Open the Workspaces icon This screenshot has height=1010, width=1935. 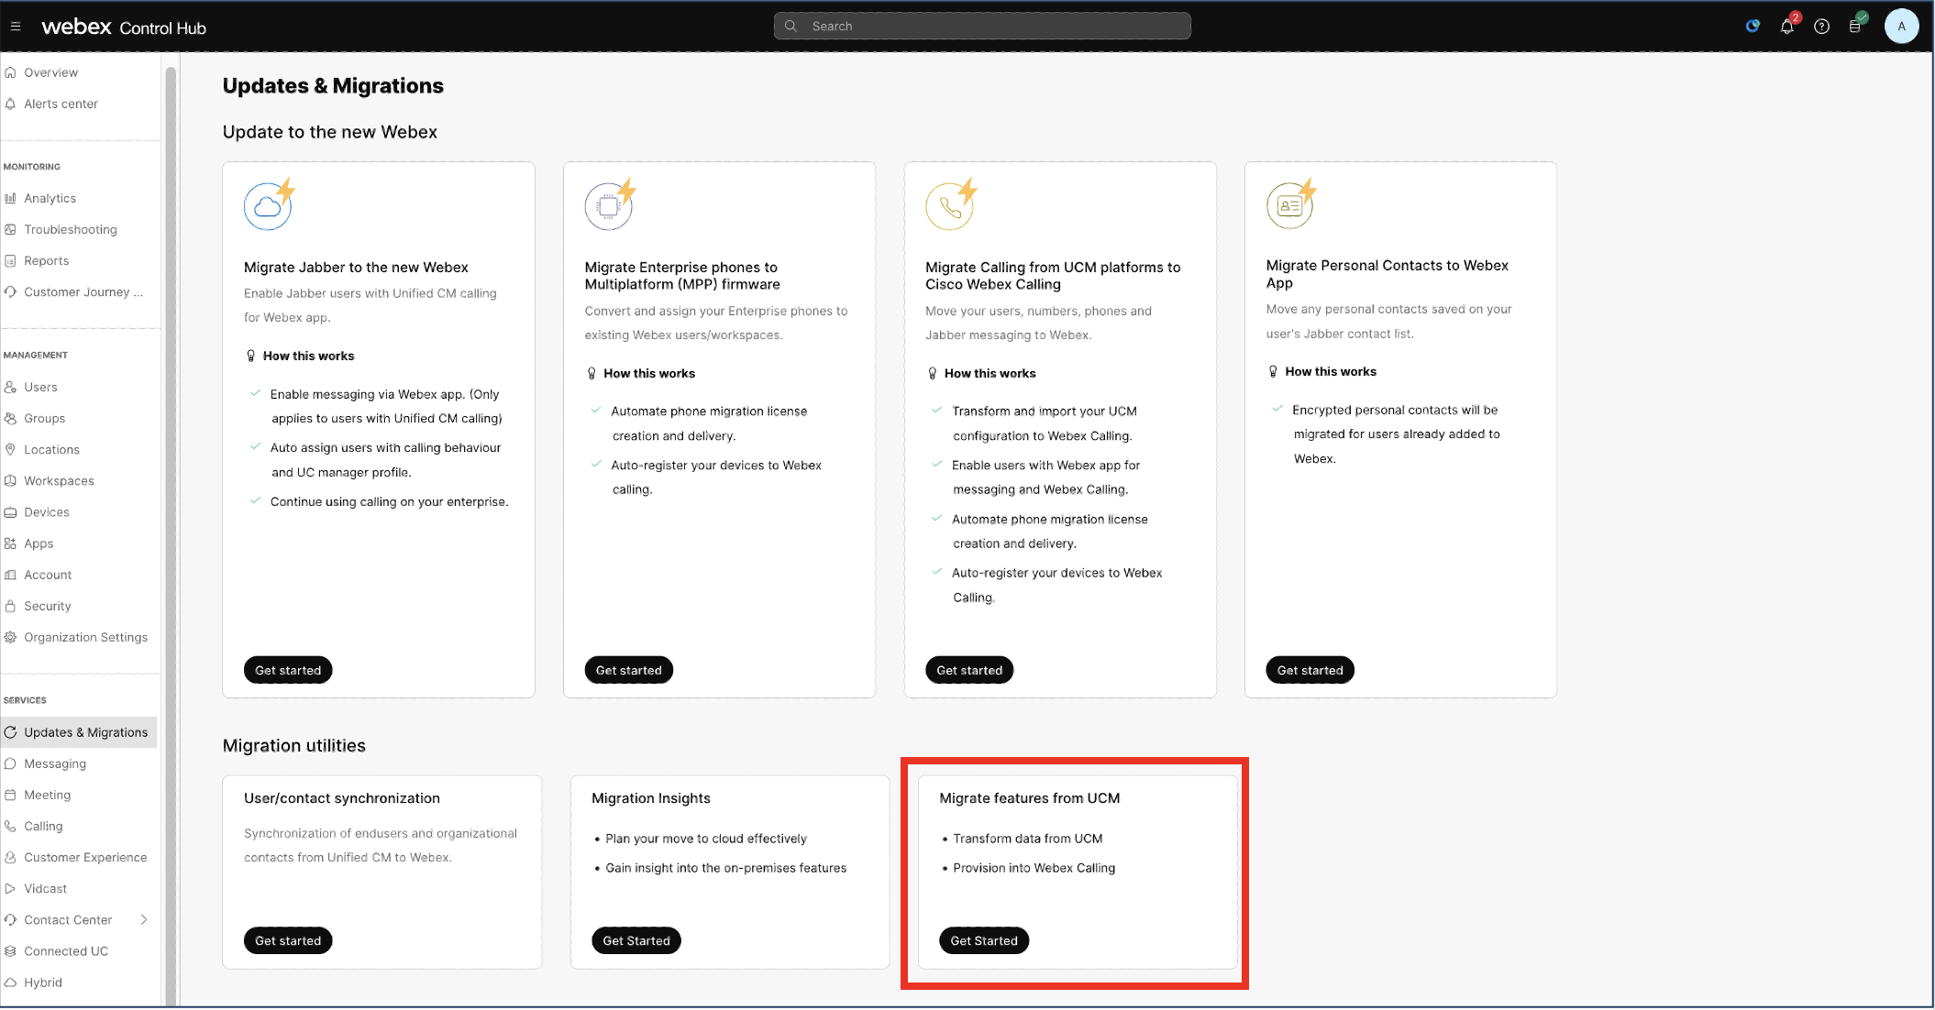pyautogui.click(x=11, y=480)
